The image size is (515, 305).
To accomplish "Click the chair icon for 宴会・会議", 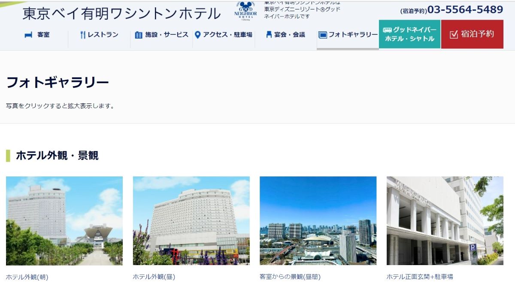I will coord(269,35).
